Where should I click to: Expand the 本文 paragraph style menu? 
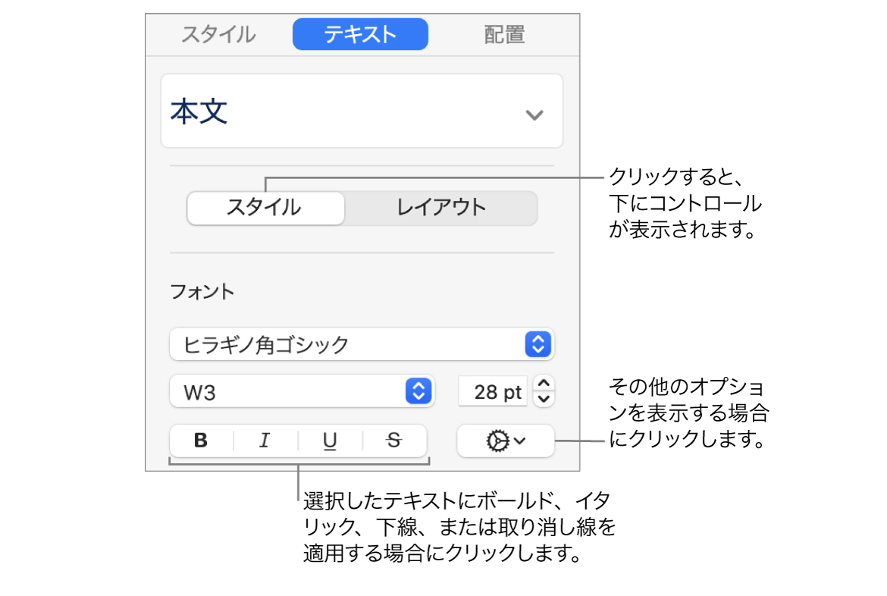click(534, 114)
